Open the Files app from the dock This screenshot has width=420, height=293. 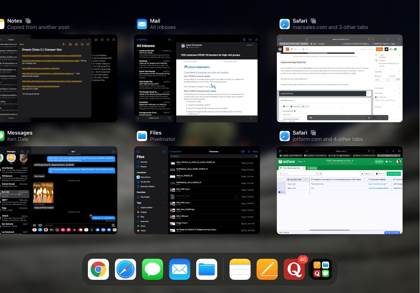click(x=207, y=269)
